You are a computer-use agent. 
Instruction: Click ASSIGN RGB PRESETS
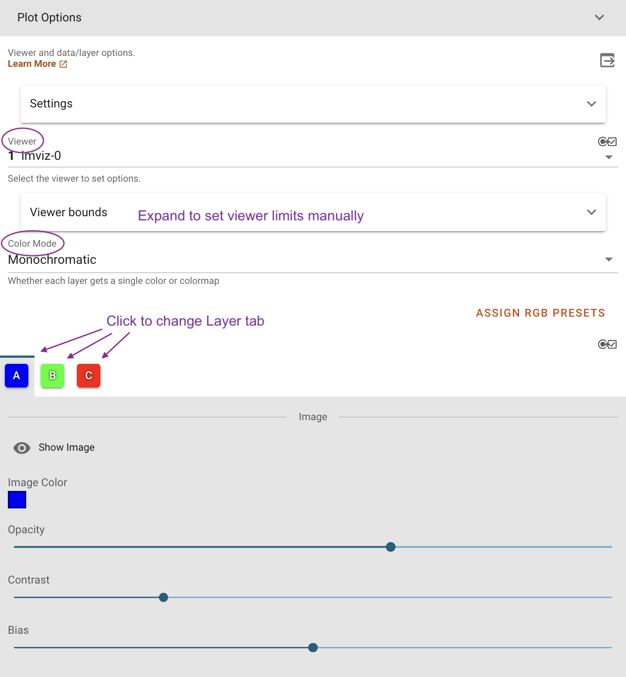click(x=541, y=313)
